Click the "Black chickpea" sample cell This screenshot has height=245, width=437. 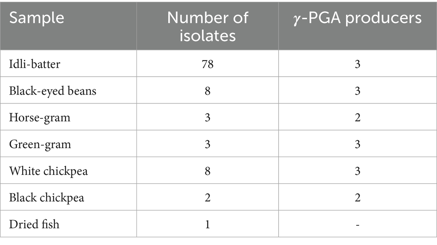tap(47, 197)
